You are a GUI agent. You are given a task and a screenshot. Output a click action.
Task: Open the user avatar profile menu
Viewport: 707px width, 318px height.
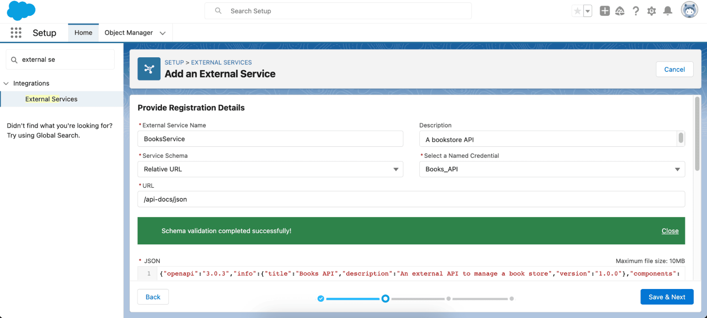689,10
